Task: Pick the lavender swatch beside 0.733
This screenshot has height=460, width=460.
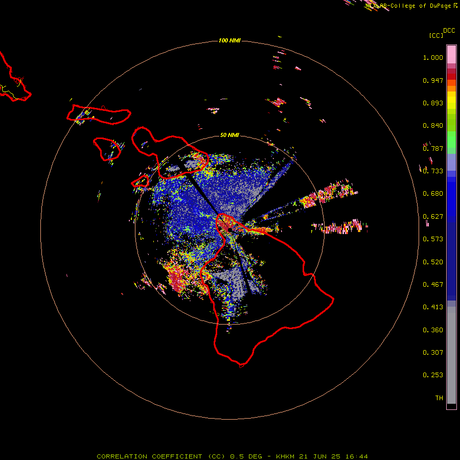Action: point(451,162)
